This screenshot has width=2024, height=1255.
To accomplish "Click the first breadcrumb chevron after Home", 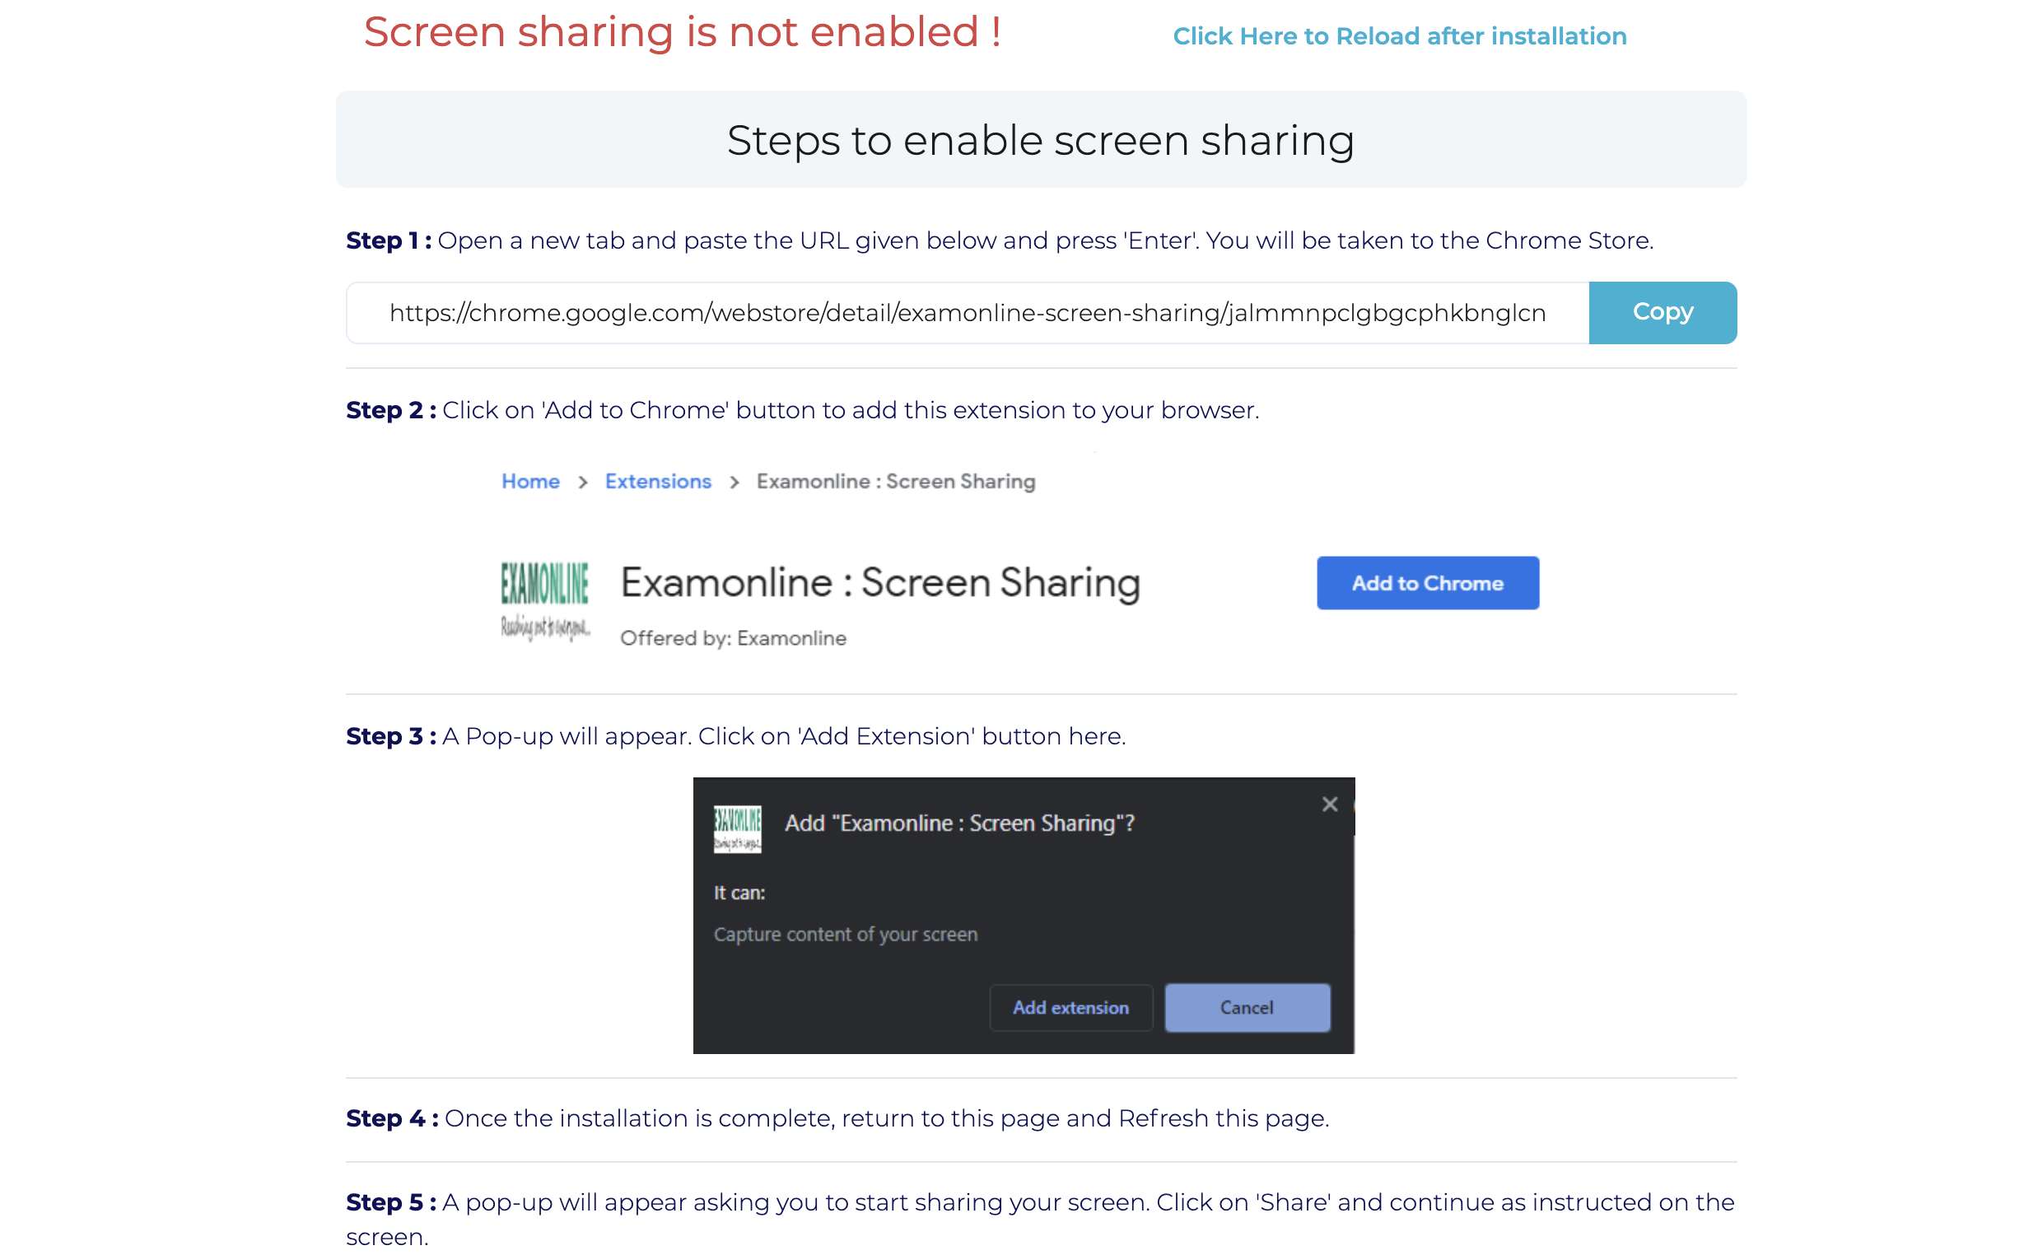I will (x=582, y=483).
